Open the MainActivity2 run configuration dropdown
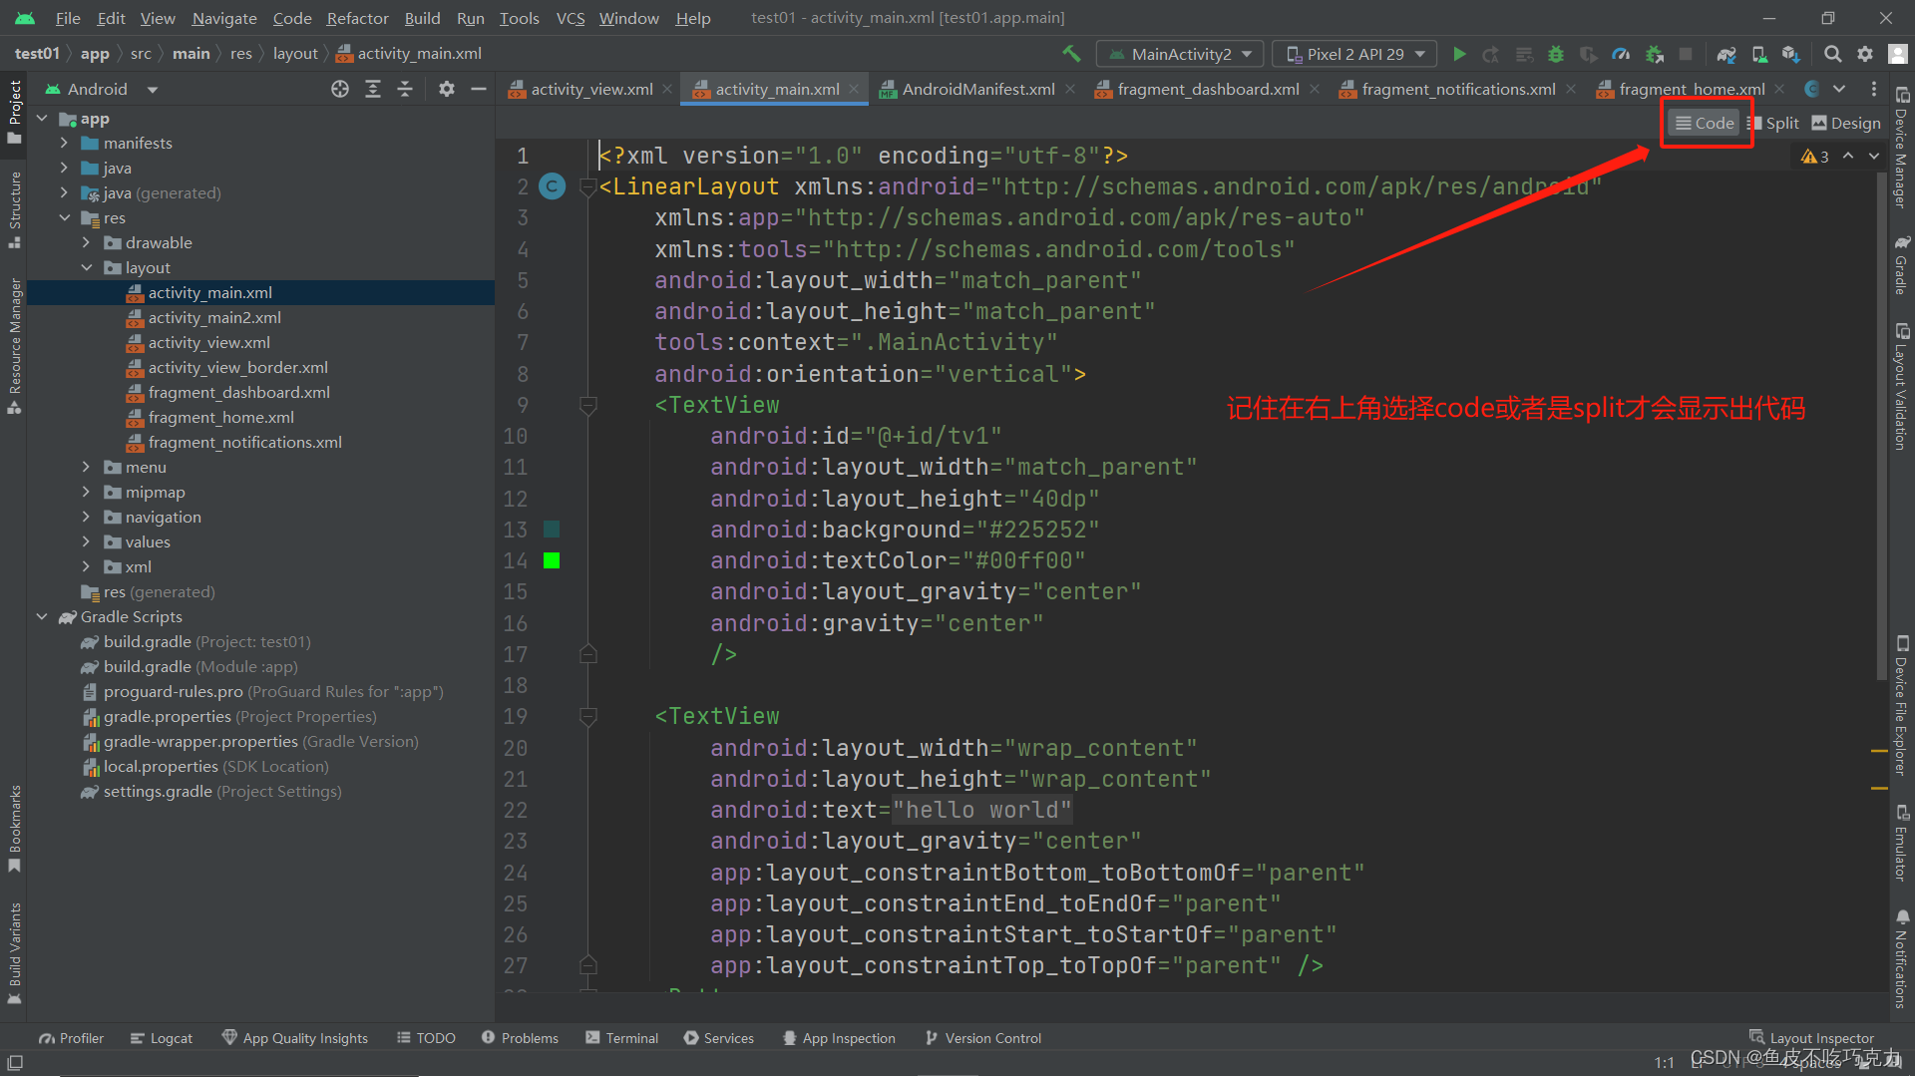 (1181, 54)
